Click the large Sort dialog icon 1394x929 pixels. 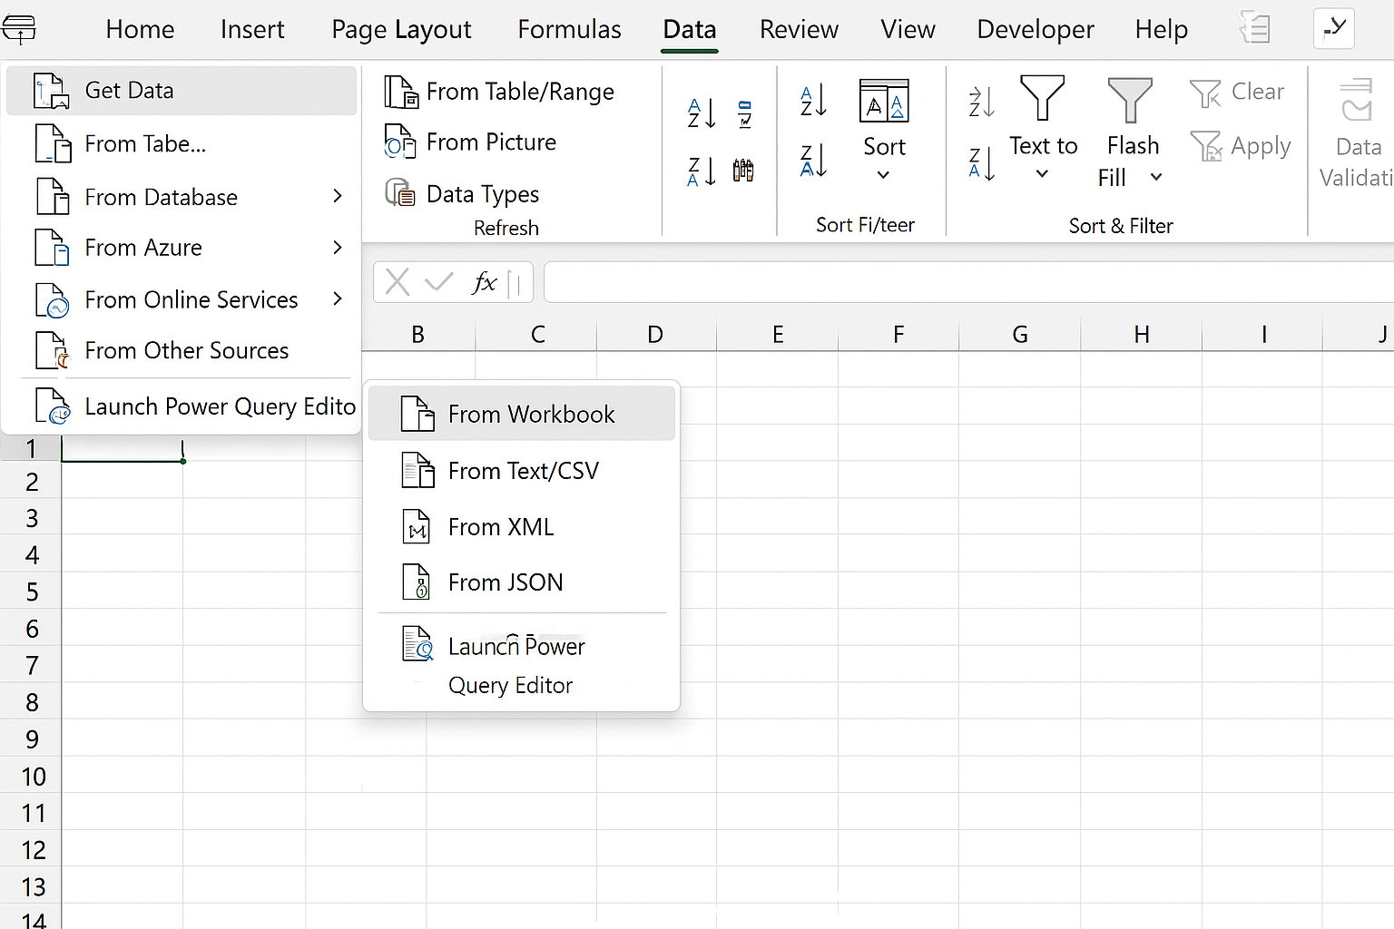(884, 101)
